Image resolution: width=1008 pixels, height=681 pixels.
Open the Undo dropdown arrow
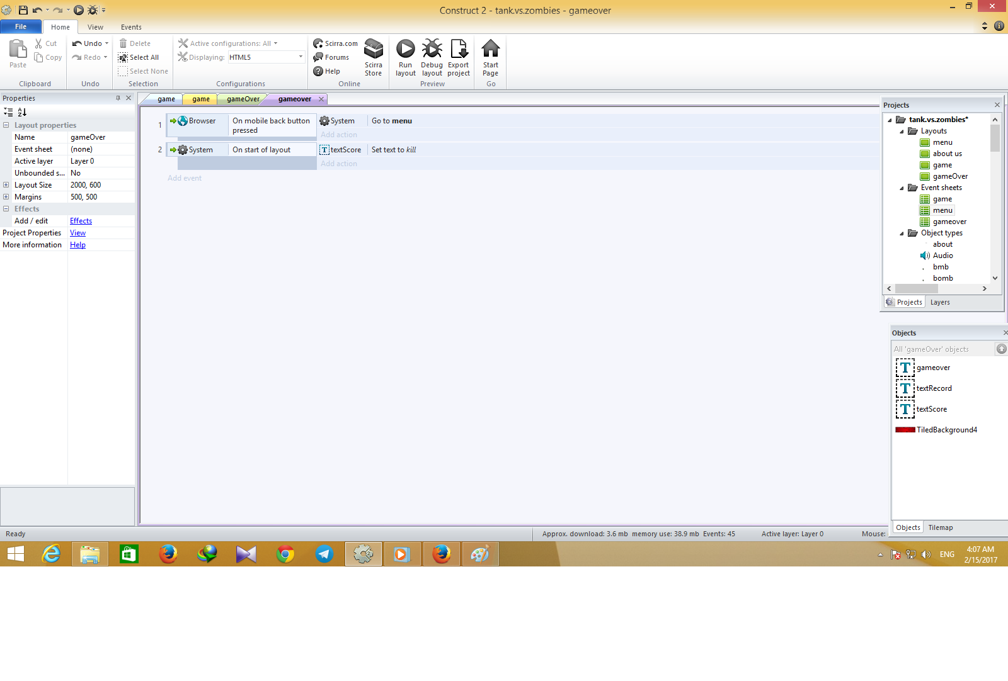(x=106, y=43)
